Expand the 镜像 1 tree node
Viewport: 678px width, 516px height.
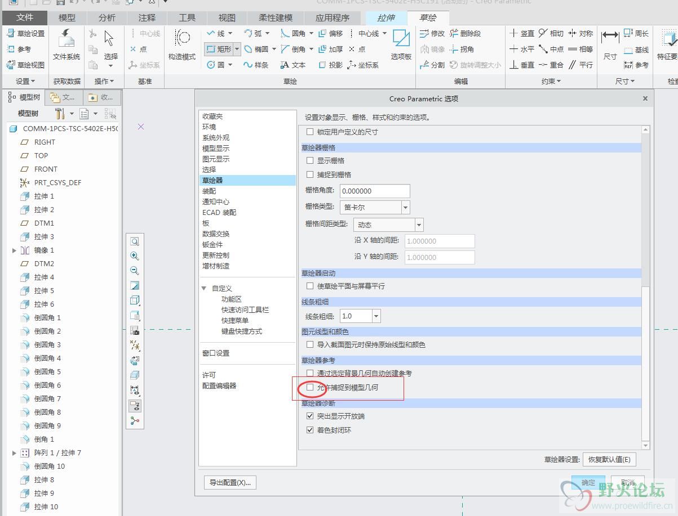tap(14, 250)
